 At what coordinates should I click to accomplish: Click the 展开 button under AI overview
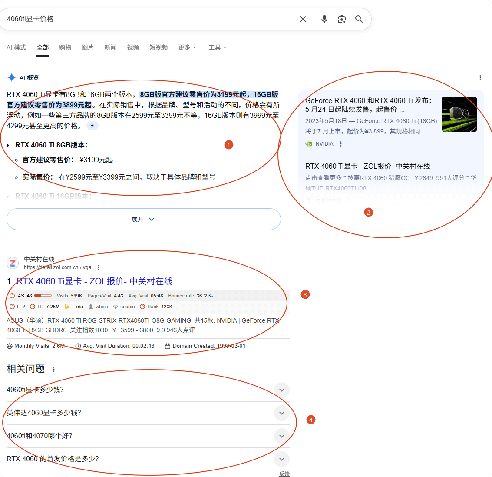(x=143, y=219)
